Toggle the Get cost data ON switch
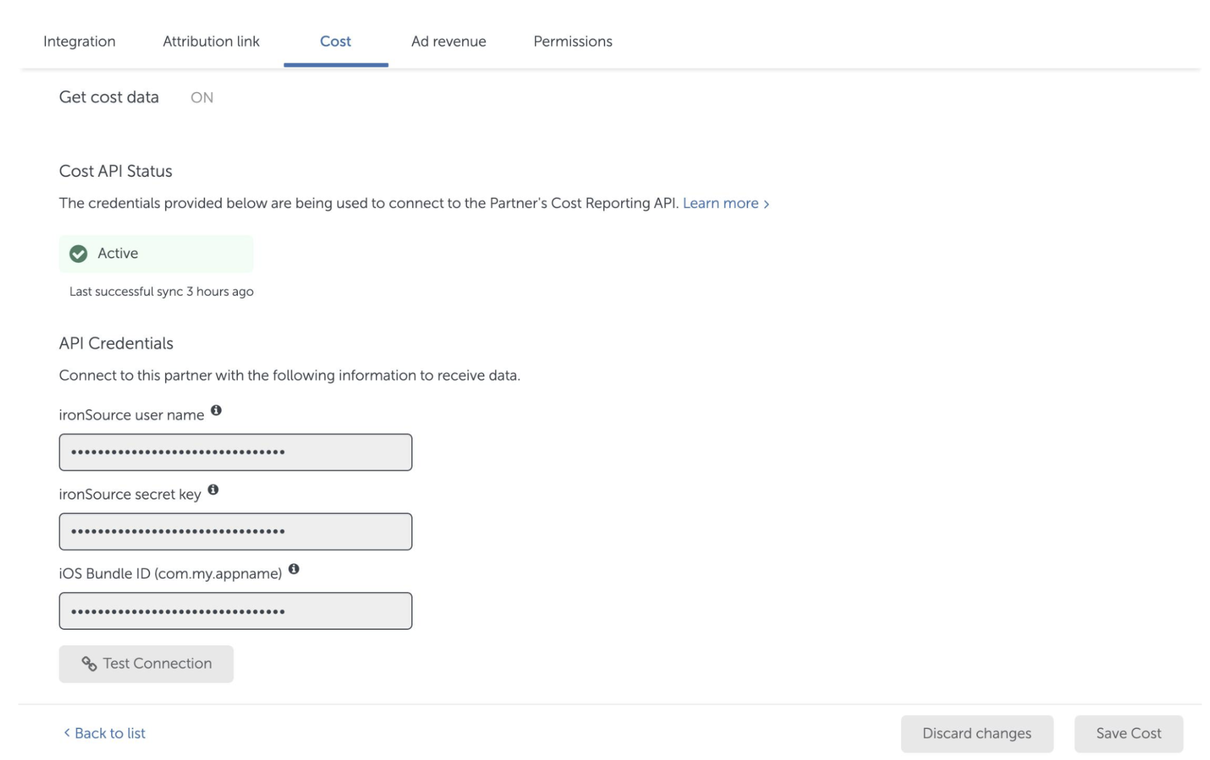 201,96
